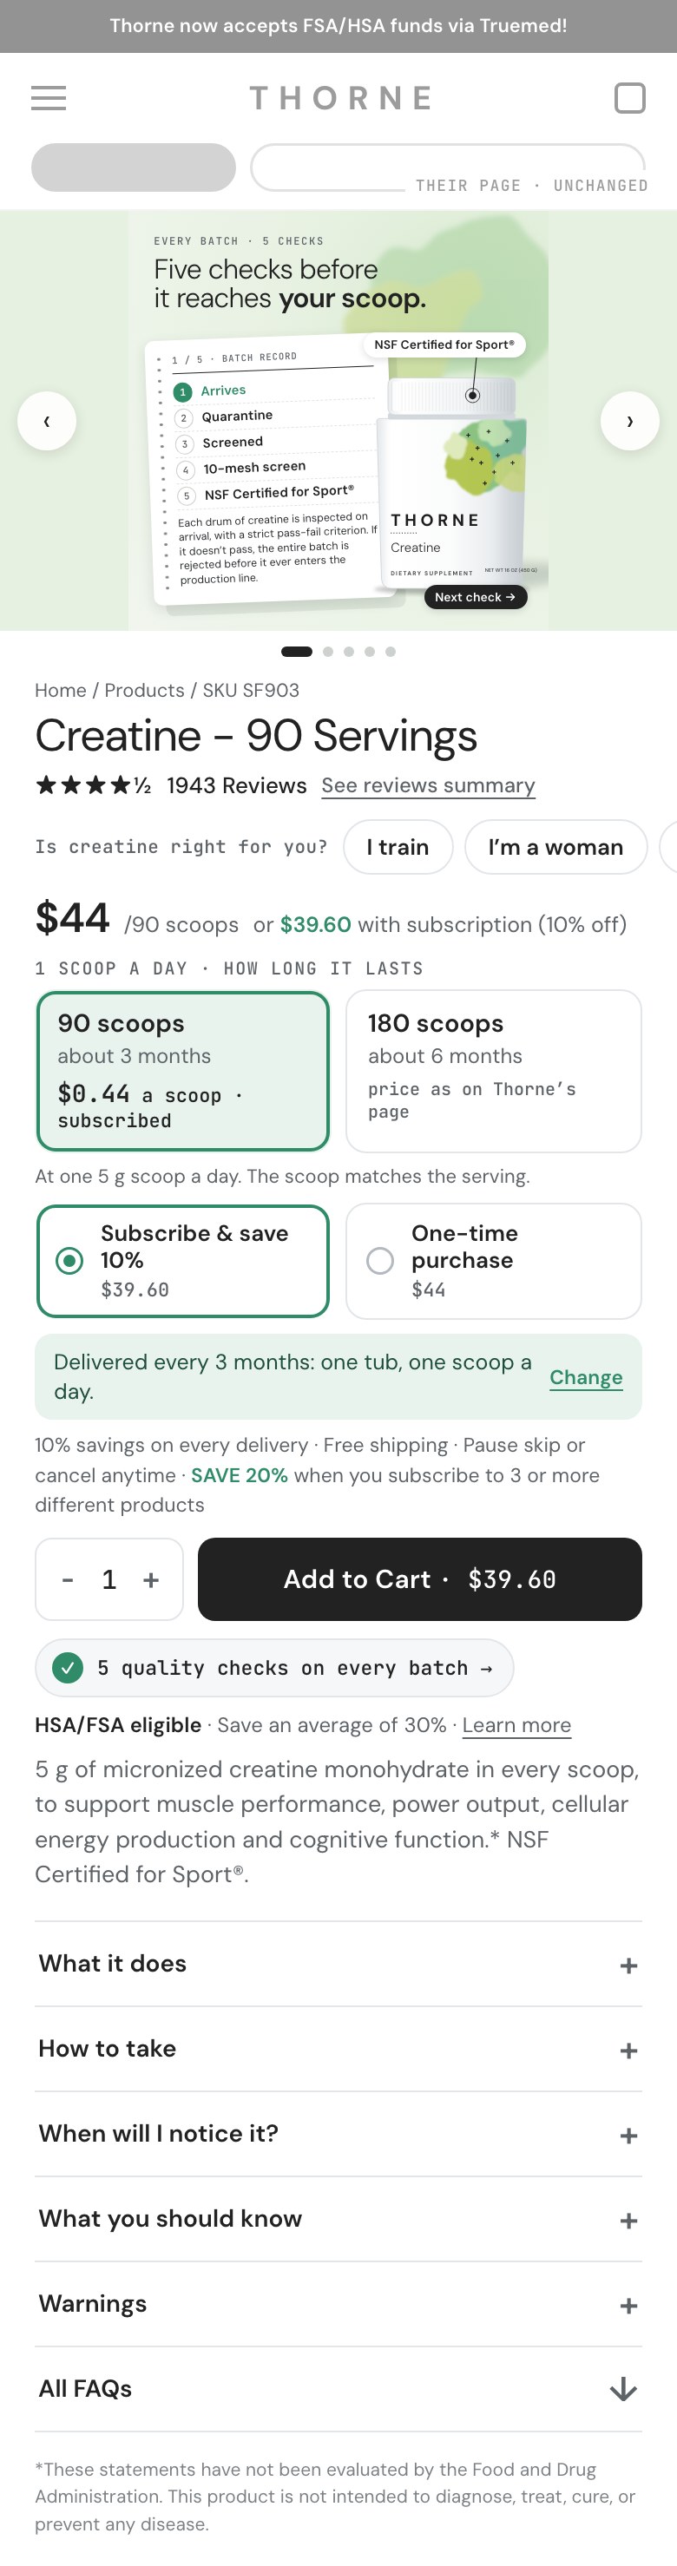The width and height of the screenshot is (677, 2566).
Task: Choose the 180 scoops size card
Action: 492,1071
